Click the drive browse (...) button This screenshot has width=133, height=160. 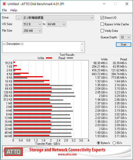coord(19,18)
